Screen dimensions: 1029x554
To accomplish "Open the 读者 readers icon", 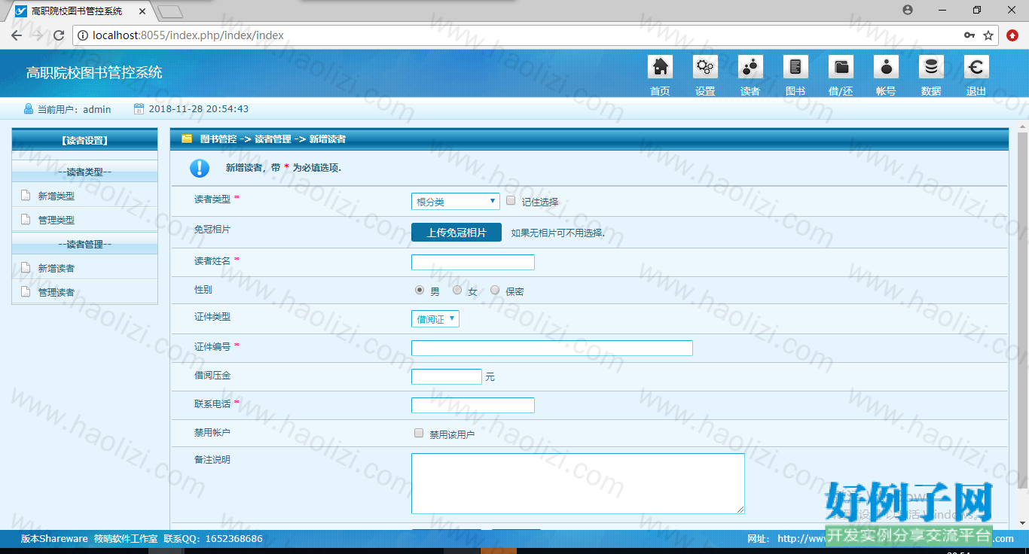I will [750, 67].
